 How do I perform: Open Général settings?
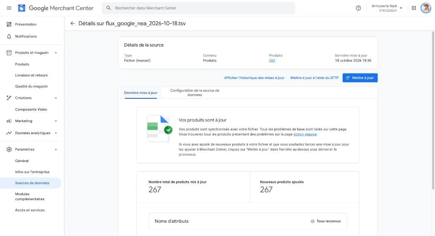pos(22,161)
